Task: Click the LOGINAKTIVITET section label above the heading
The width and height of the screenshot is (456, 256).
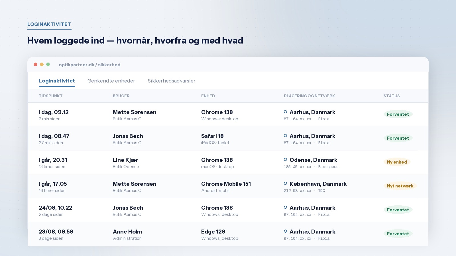Action: coord(49,24)
